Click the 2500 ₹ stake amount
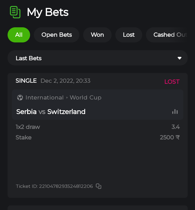The height and width of the screenshot is (210, 195). (170, 137)
